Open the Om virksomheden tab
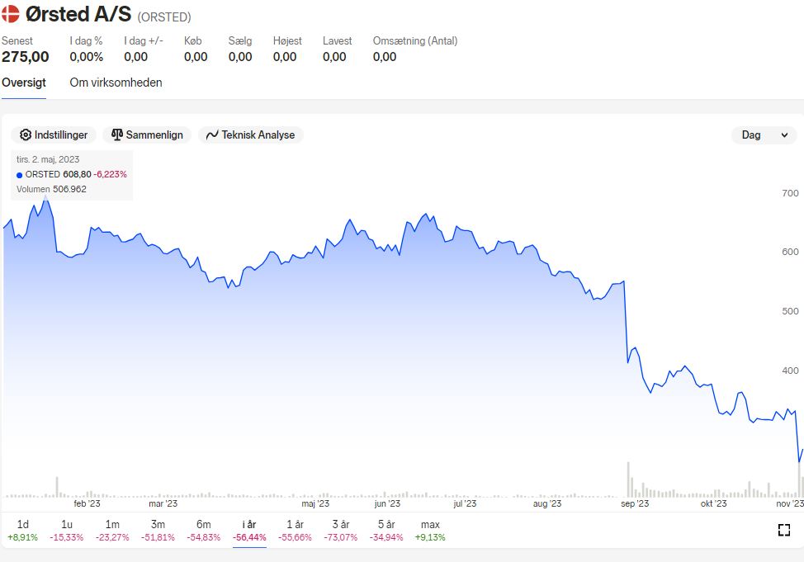The width and height of the screenshot is (804, 562). pyautogui.click(x=116, y=83)
